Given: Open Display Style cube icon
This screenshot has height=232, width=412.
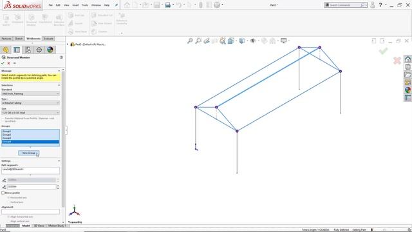Looking at the screenshot, I should (242, 41).
